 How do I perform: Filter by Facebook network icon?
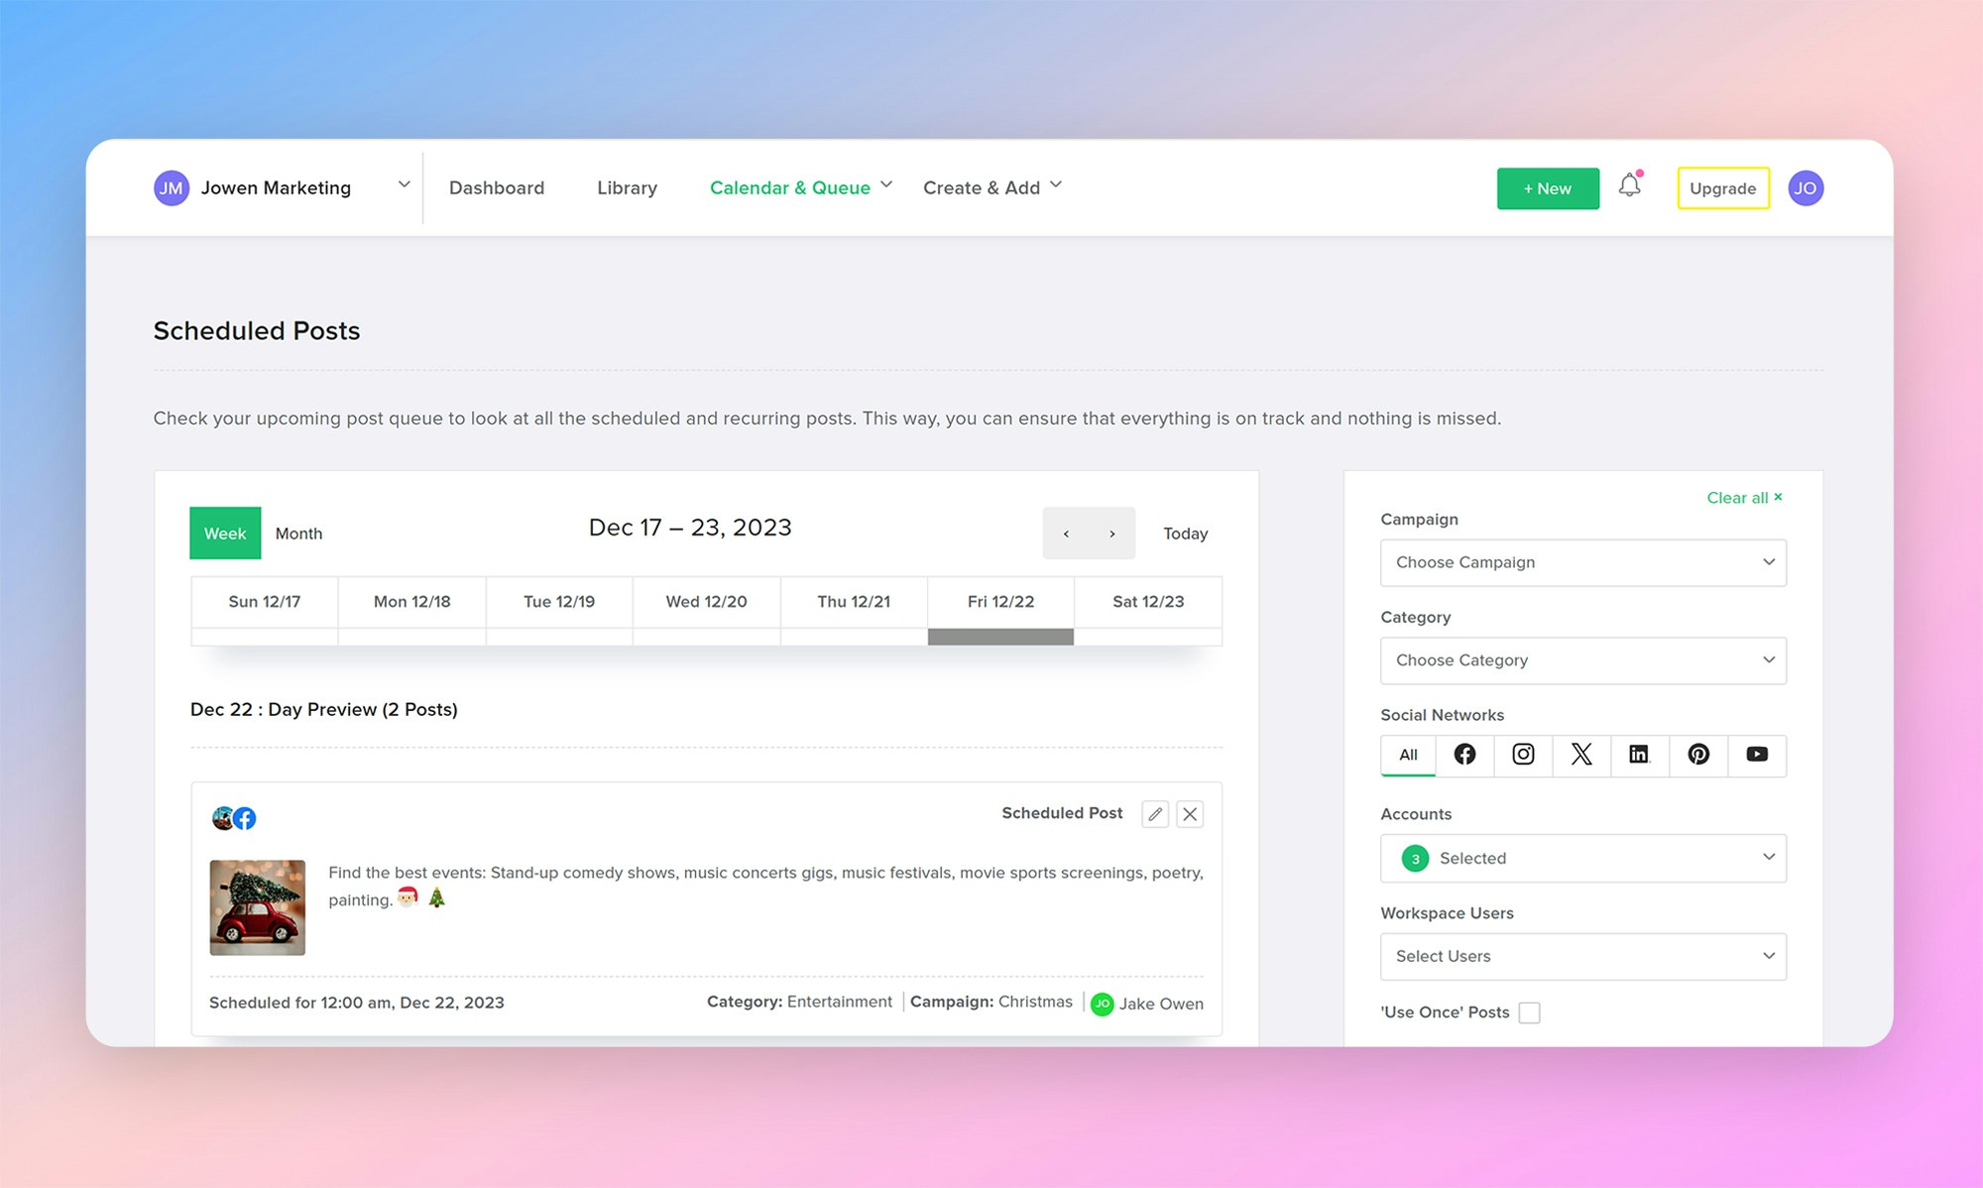pyautogui.click(x=1464, y=755)
